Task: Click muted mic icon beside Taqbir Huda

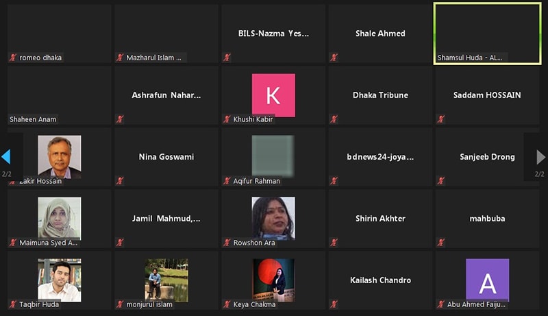Action: pyautogui.click(x=13, y=304)
